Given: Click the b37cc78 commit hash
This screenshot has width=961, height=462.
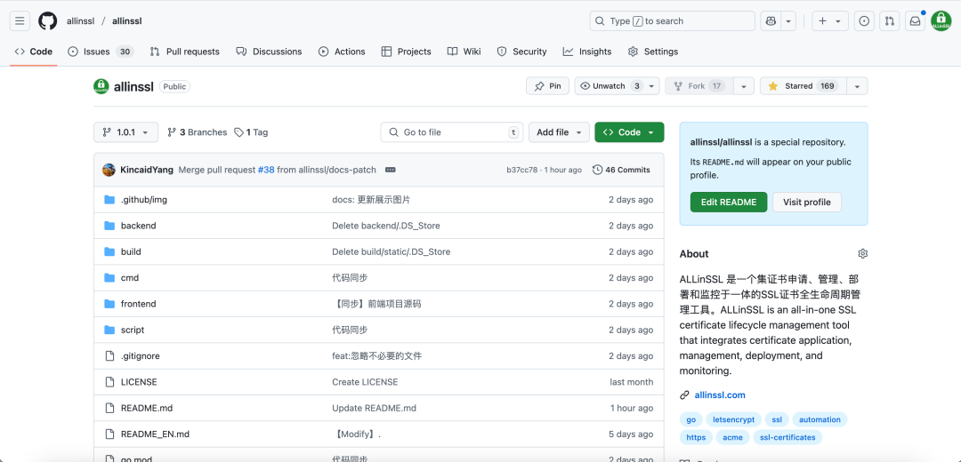Looking at the screenshot, I should [x=522, y=170].
